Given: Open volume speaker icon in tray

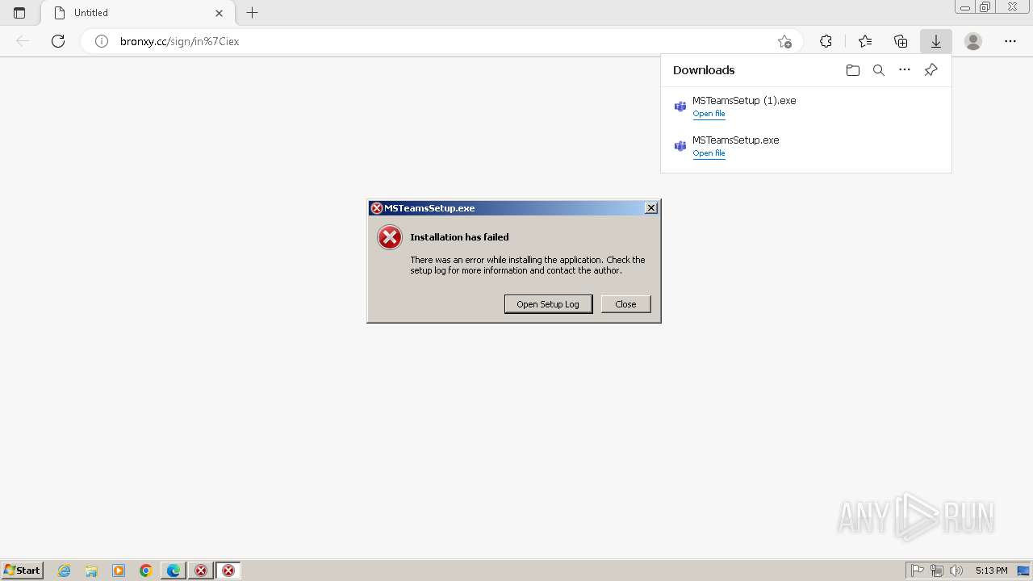Looking at the screenshot, I should 956,571.
